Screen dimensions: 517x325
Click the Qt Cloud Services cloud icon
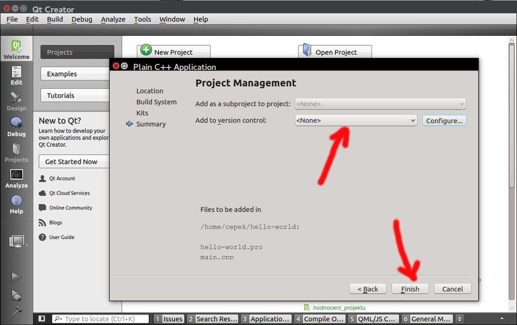(x=42, y=193)
